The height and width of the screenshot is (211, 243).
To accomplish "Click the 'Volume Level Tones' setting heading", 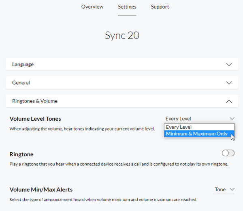I will 35,119.
